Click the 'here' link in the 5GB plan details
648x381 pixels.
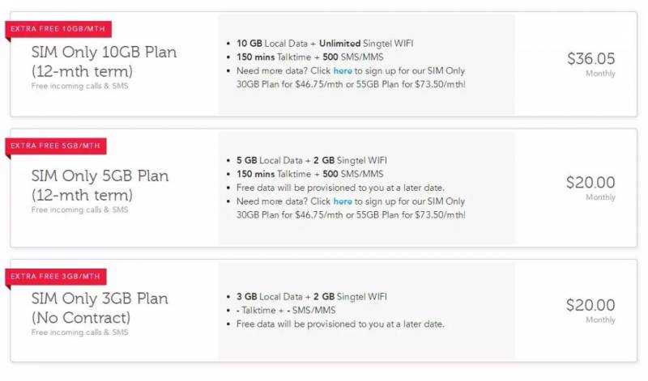343,201
